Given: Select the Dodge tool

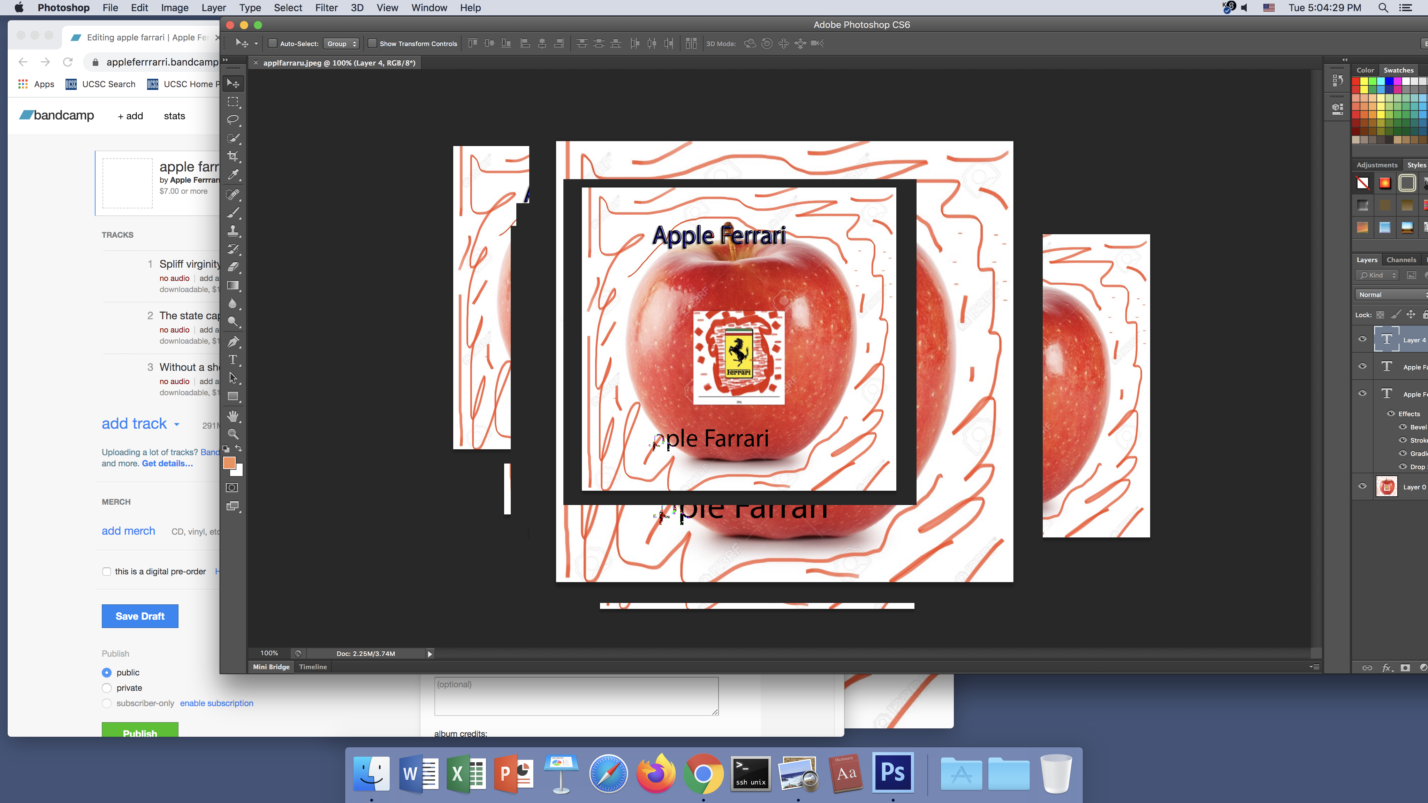Looking at the screenshot, I should tap(233, 322).
